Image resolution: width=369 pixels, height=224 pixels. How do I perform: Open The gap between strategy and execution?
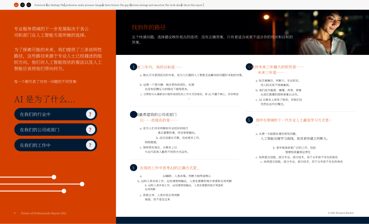tap(142, 5)
